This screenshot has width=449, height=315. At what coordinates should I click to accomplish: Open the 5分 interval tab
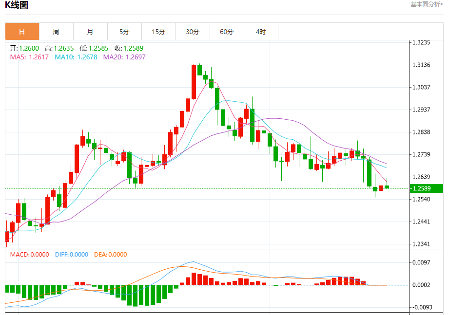point(124,32)
